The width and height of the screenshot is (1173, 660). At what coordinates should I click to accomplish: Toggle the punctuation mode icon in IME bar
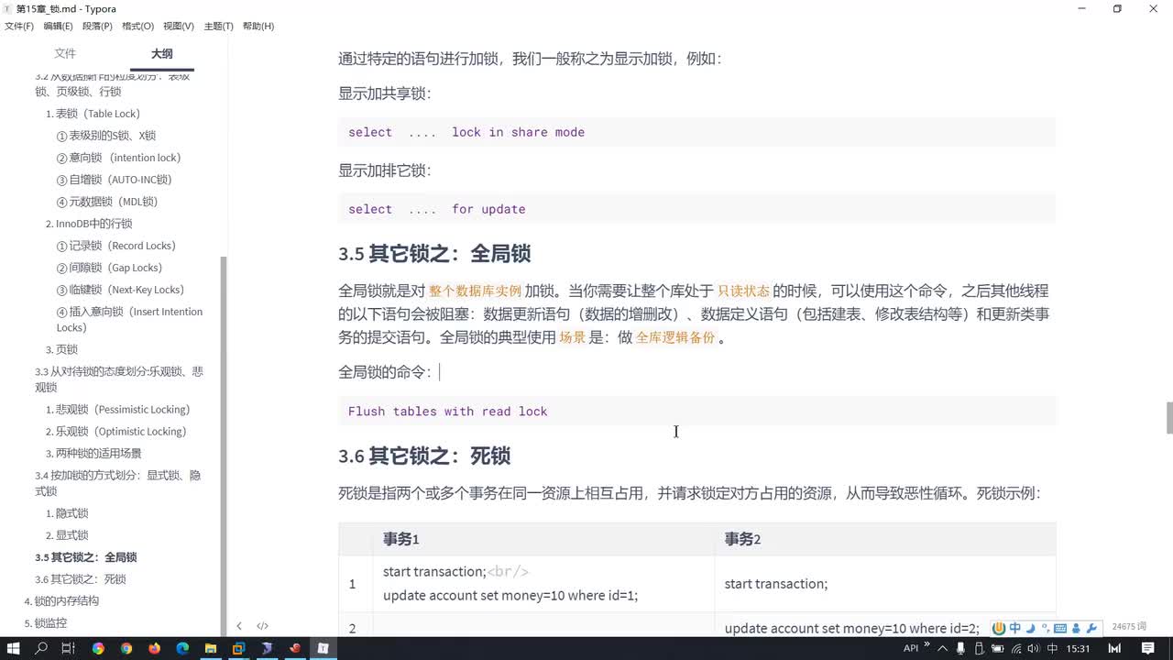click(x=1045, y=628)
